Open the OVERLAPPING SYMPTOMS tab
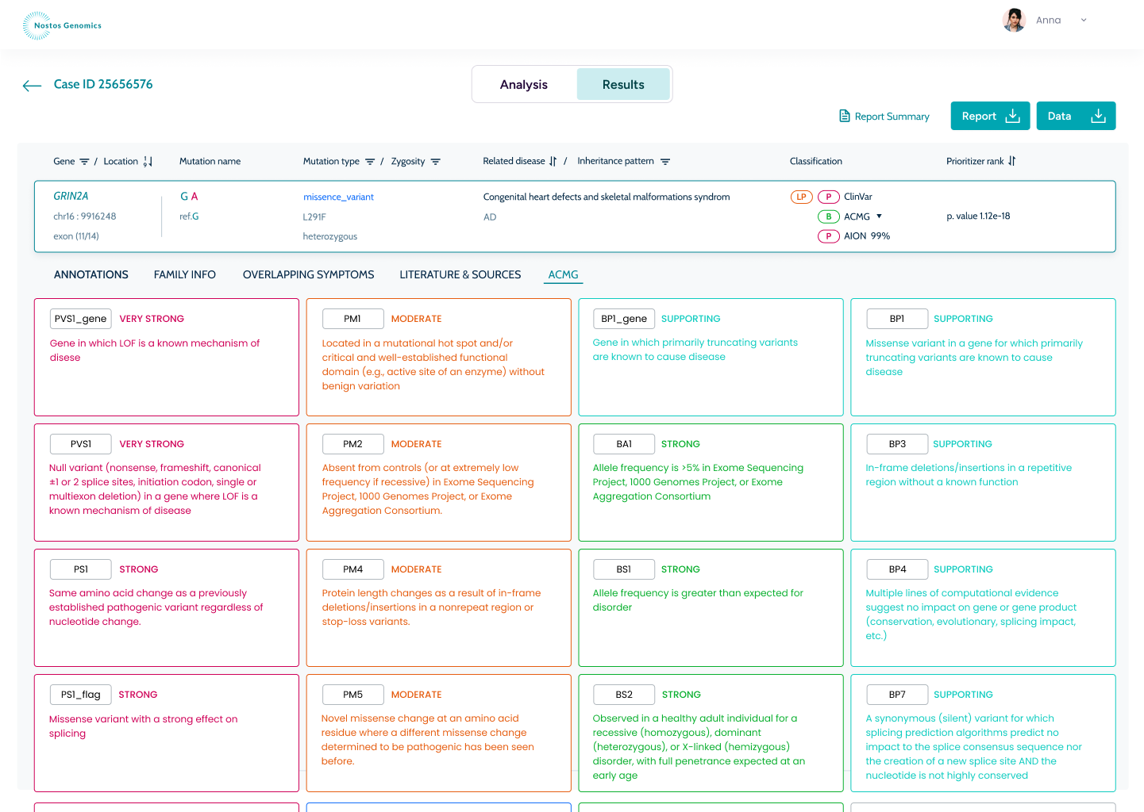The image size is (1144, 812). pyautogui.click(x=309, y=274)
